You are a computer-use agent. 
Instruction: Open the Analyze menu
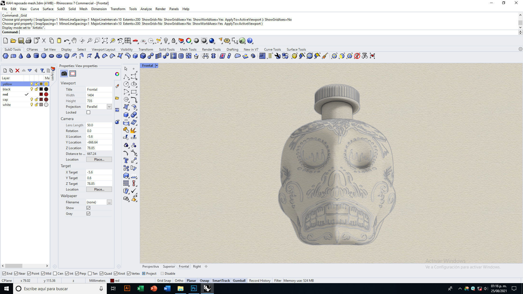point(146,9)
